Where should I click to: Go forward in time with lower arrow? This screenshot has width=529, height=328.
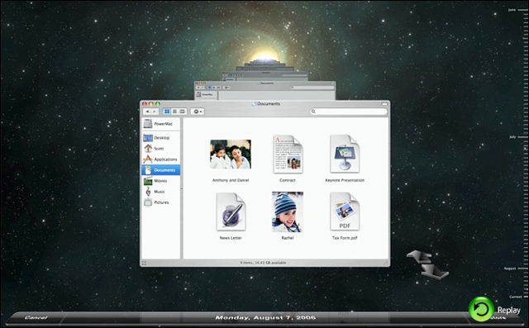[435, 271]
